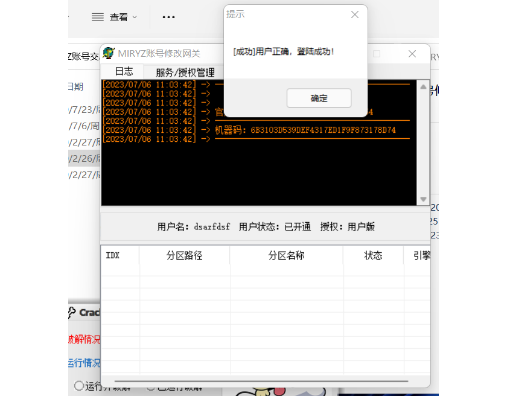Close the 提示 dialog with the X
Screen dimensions: 507x396
[x=355, y=14]
